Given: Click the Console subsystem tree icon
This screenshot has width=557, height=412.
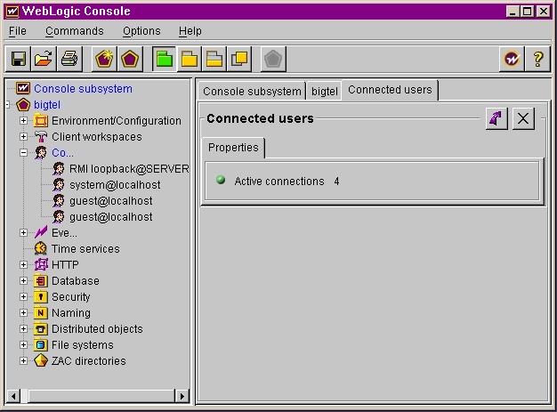Looking at the screenshot, I should click(x=23, y=88).
